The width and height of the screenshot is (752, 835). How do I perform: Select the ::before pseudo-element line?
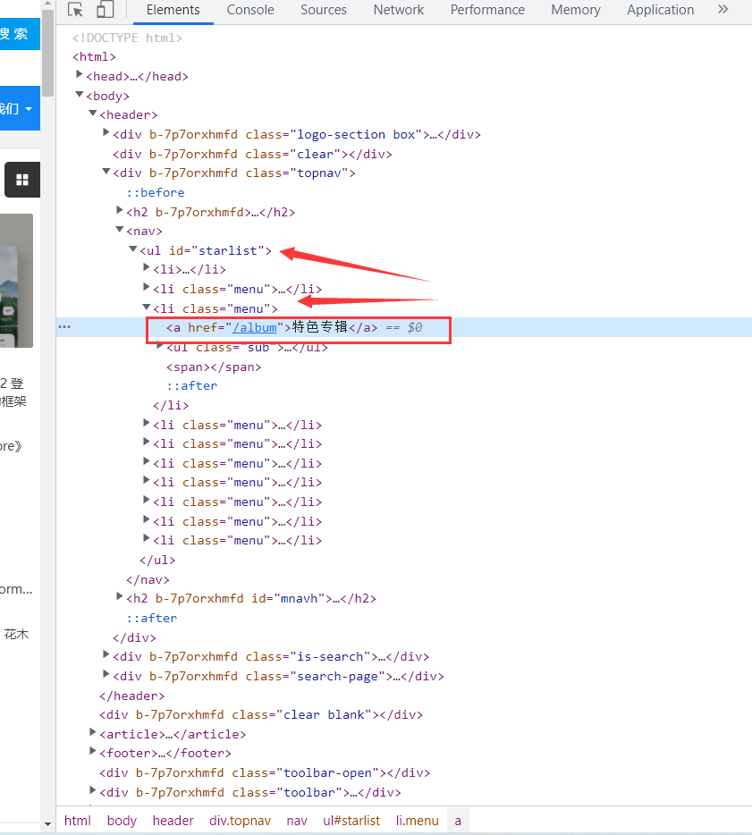[x=156, y=192]
